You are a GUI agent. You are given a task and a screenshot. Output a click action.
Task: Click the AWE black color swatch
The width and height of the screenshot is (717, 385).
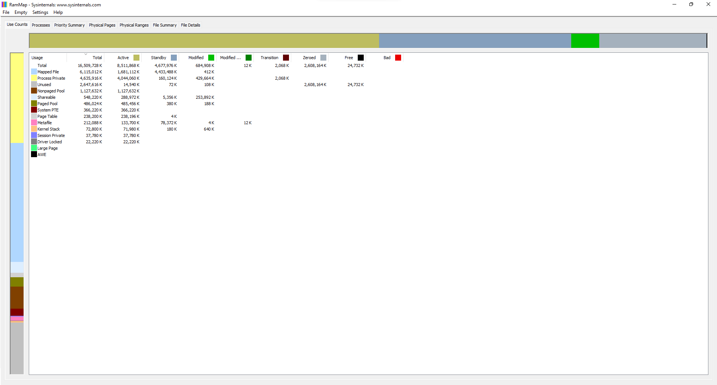(x=34, y=154)
